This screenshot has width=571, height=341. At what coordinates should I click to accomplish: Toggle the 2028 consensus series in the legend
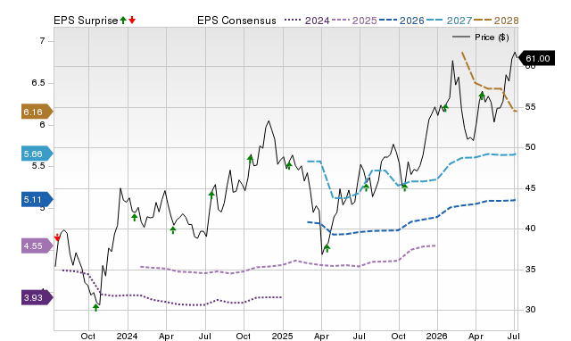click(496, 21)
